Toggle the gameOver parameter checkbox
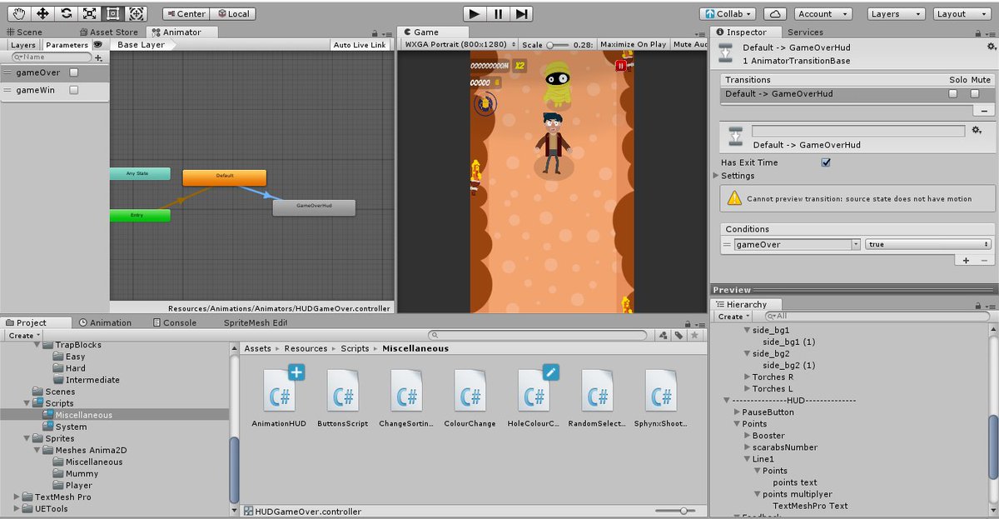Screen dimensions: 999x519 [73, 72]
